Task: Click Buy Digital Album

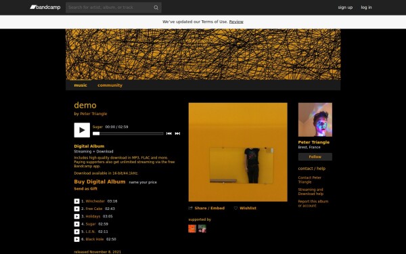Action: (x=99, y=182)
